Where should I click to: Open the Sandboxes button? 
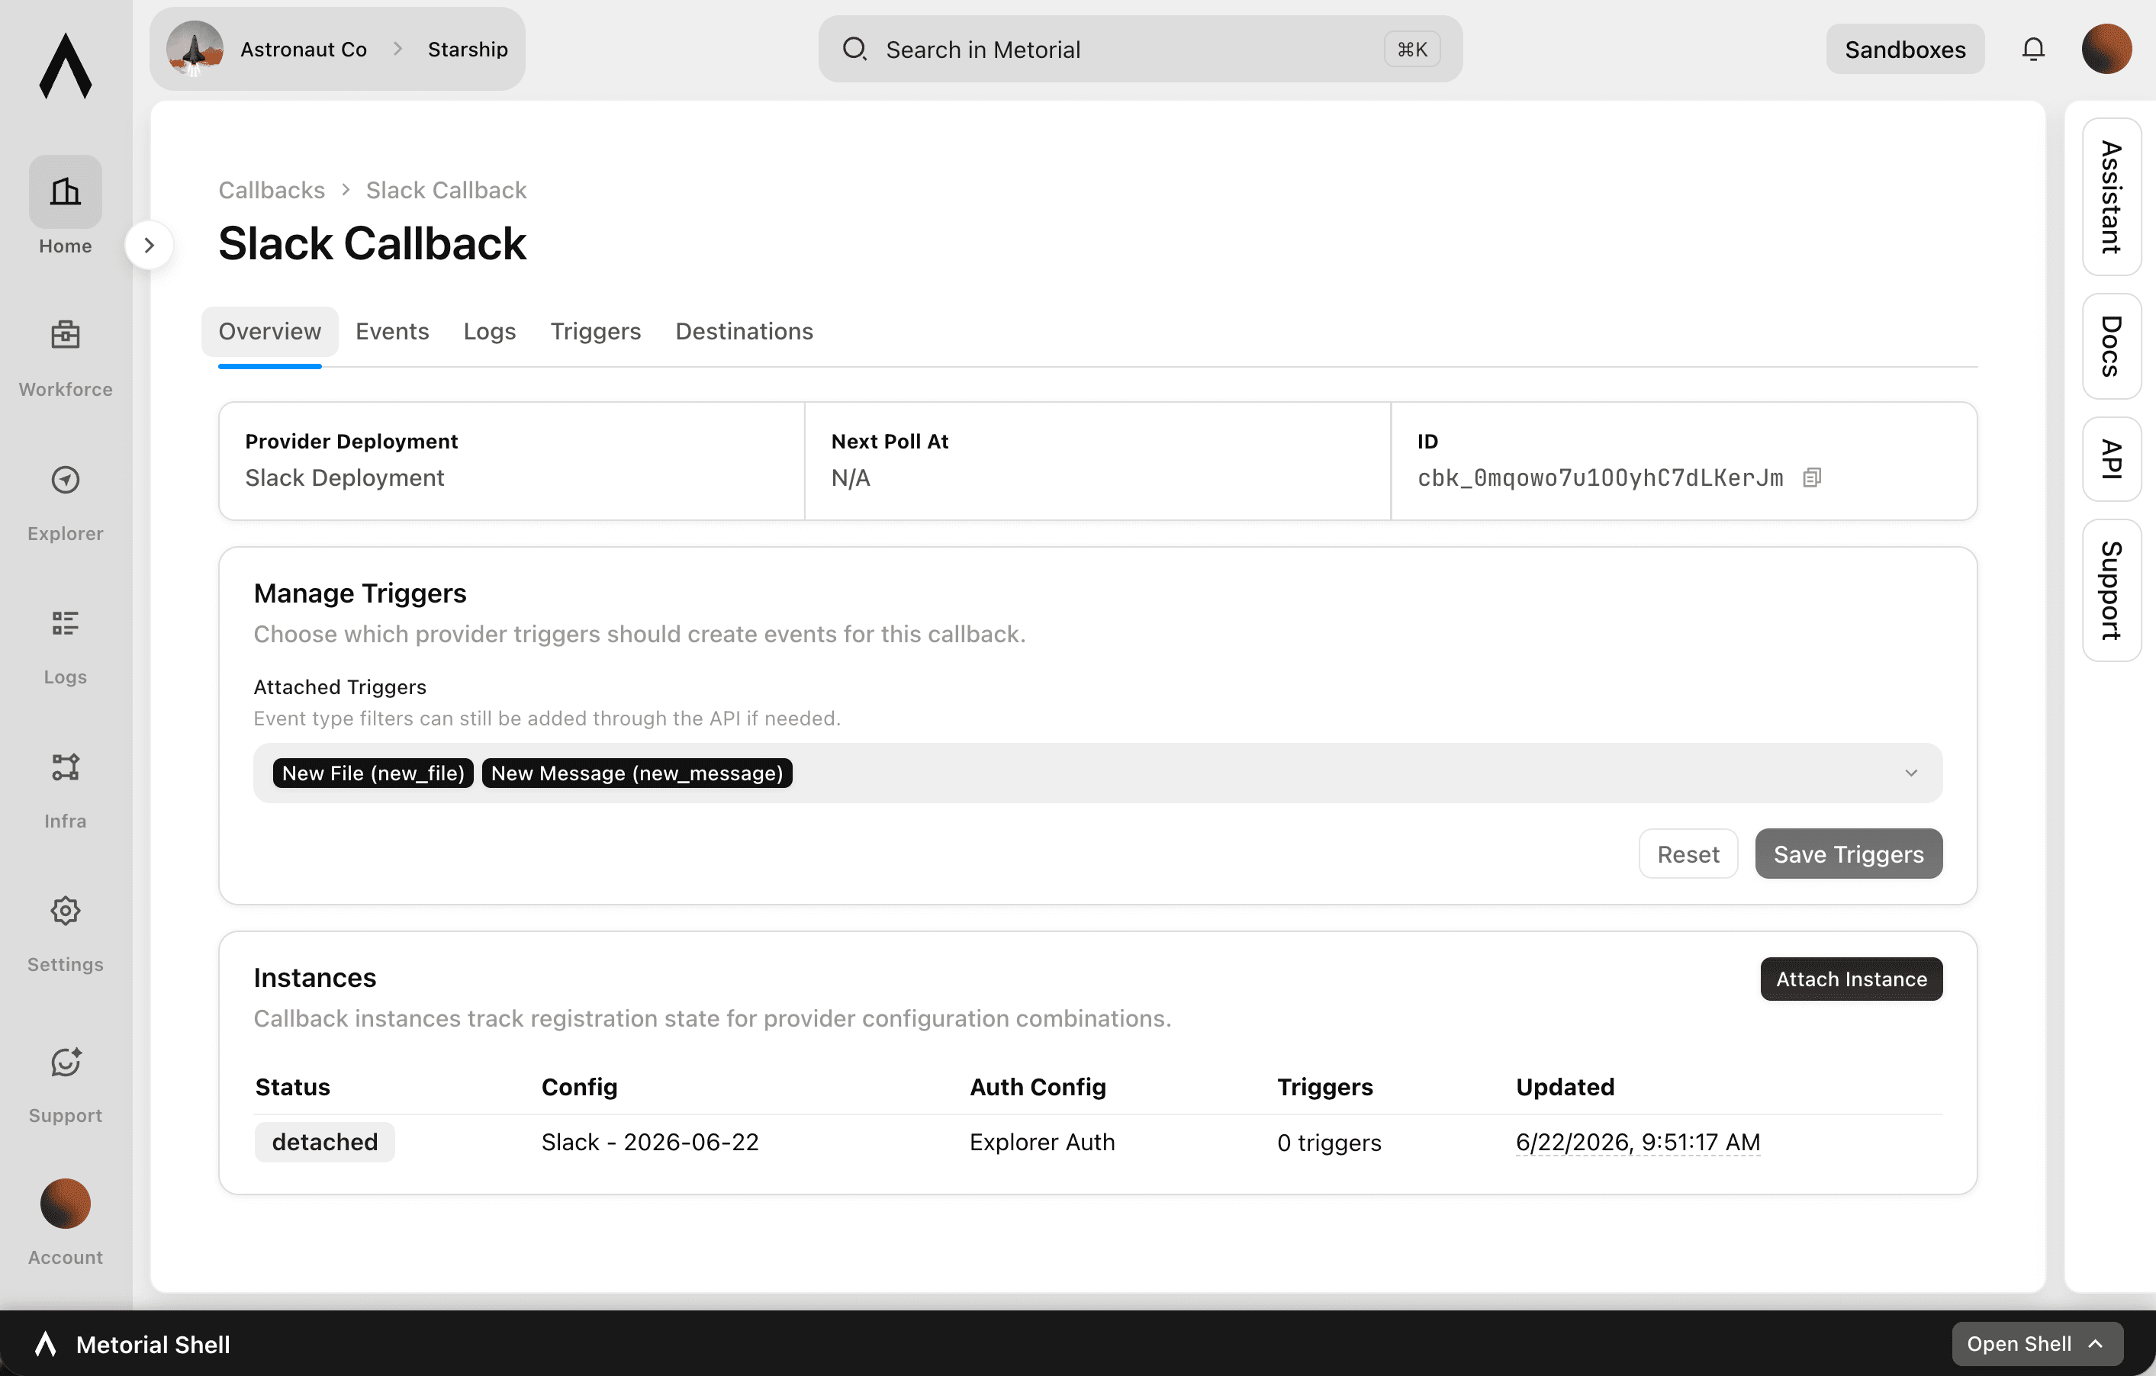click(x=1904, y=50)
